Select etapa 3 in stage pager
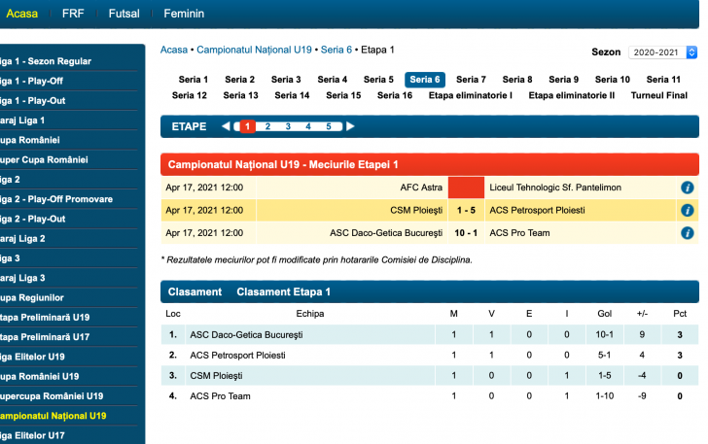Image resolution: width=708 pixels, height=444 pixels. point(288,126)
